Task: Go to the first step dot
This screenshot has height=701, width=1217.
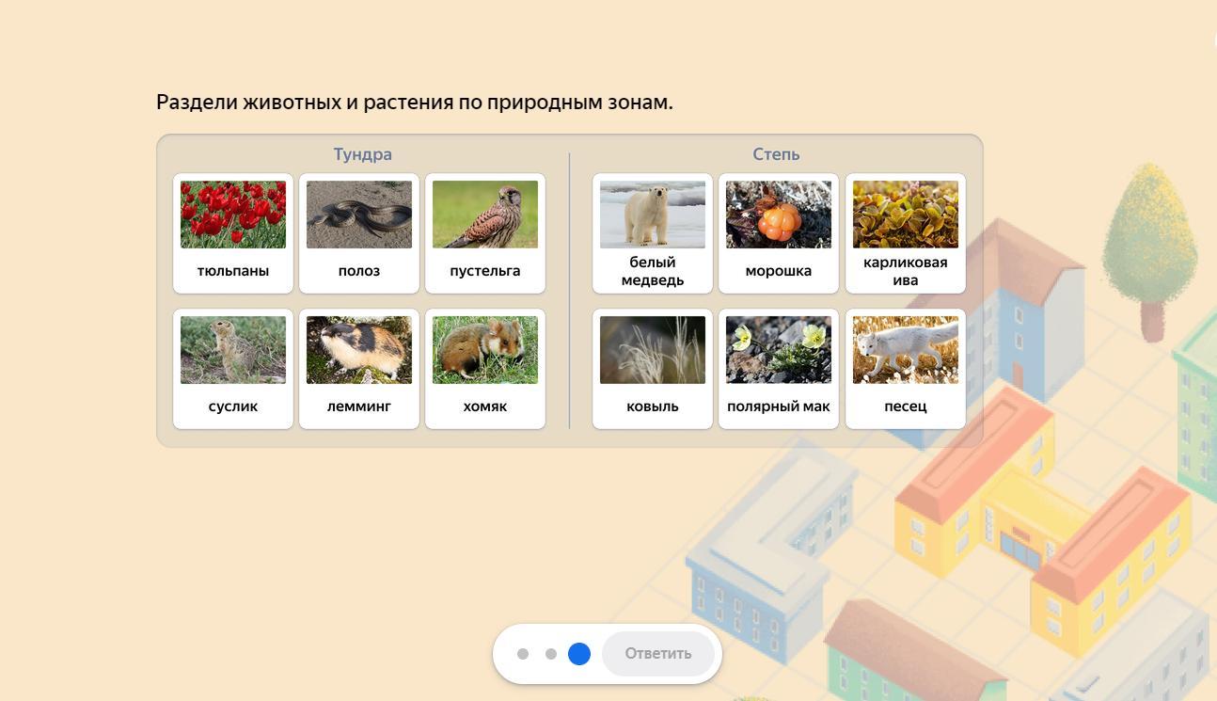Action: pyautogui.click(x=523, y=654)
